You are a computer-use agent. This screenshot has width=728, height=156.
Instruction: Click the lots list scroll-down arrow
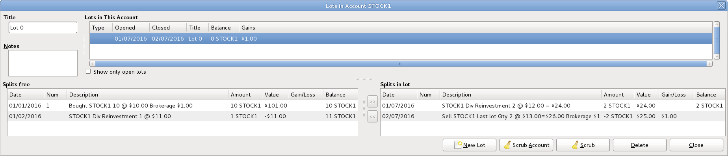[x=717, y=57]
